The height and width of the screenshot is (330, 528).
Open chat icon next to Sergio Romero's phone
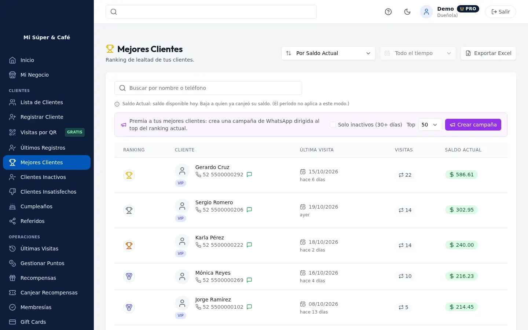tap(249, 210)
